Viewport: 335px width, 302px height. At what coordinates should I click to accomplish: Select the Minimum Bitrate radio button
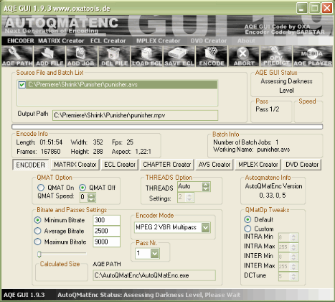(x=37, y=220)
